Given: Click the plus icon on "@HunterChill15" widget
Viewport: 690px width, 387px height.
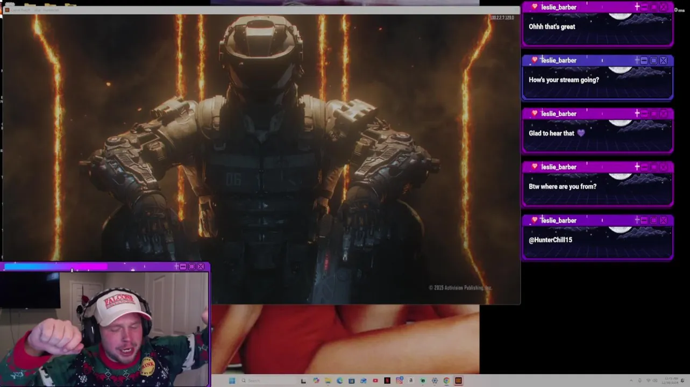Looking at the screenshot, I should tap(637, 220).
